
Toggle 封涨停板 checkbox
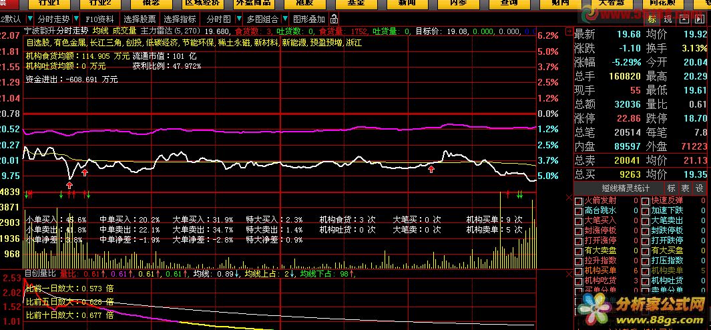pos(579,230)
